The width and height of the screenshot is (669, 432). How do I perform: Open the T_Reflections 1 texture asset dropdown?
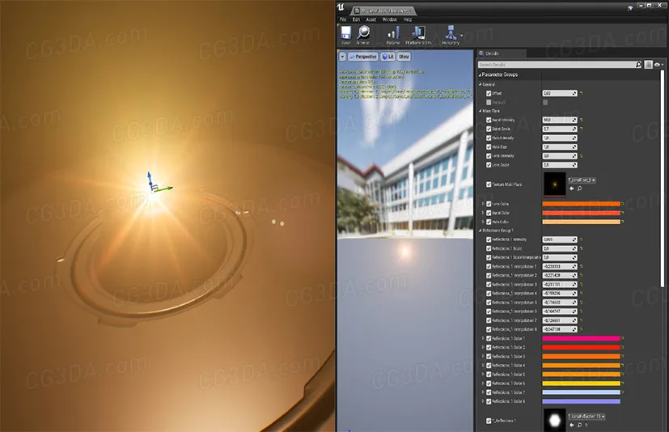coord(586,416)
